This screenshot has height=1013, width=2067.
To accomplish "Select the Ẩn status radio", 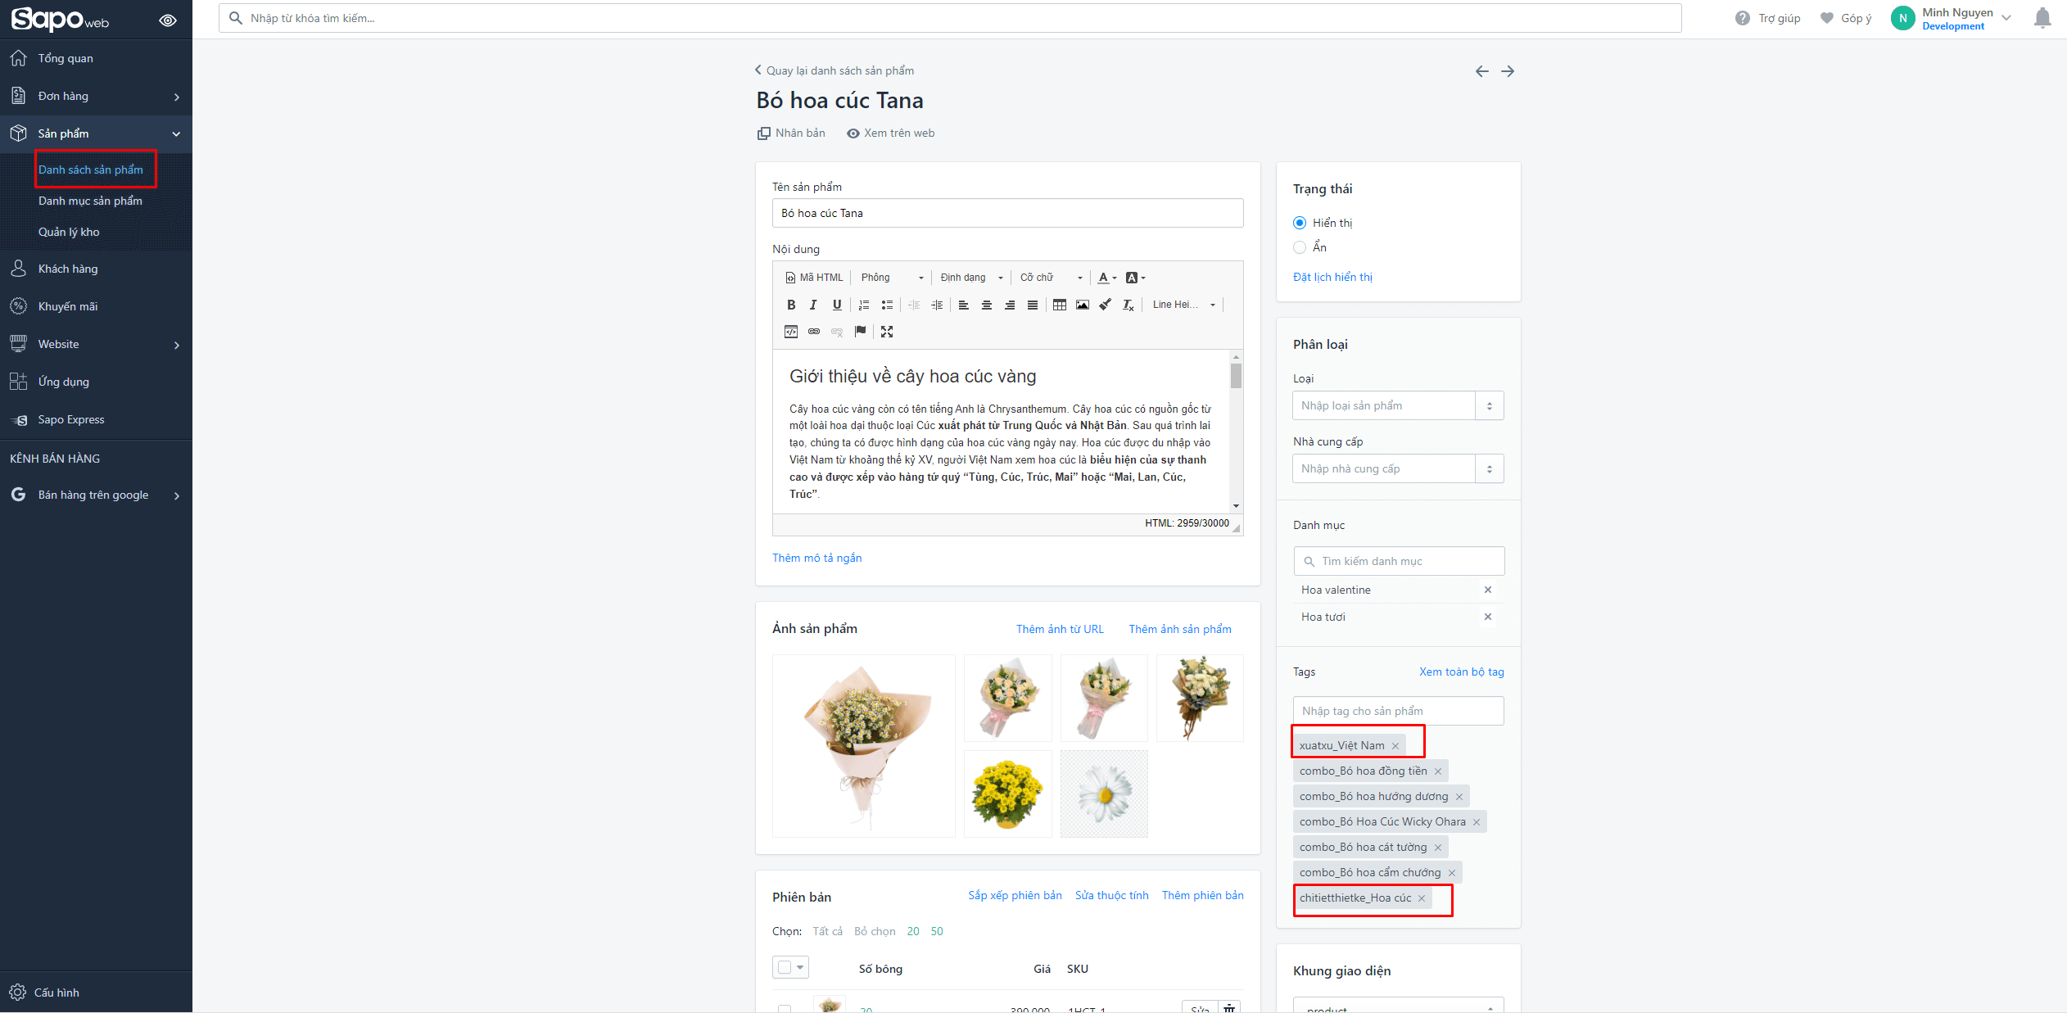I will click(x=1300, y=247).
